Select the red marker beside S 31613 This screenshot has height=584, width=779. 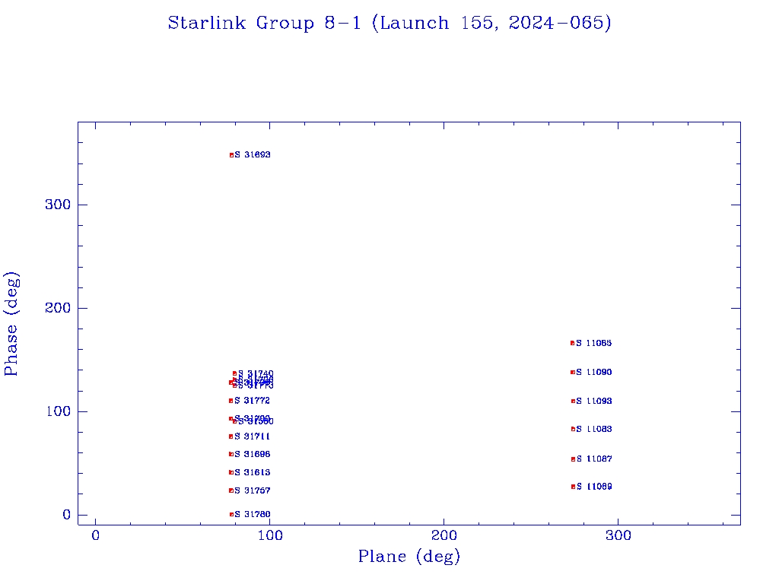click(x=231, y=472)
